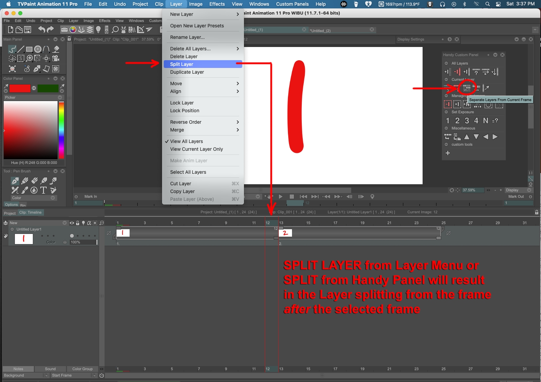Click the N exposure button

pyautogui.click(x=486, y=121)
